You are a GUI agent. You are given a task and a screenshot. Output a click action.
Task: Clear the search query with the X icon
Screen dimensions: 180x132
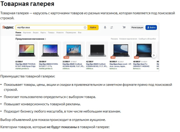(85, 27)
